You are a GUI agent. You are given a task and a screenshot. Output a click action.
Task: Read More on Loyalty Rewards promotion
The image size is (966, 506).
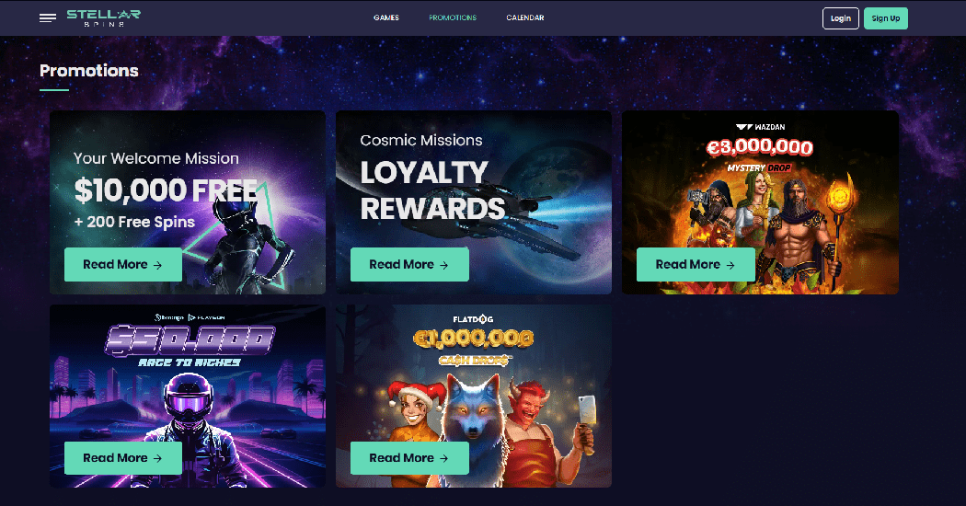(409, 264)
